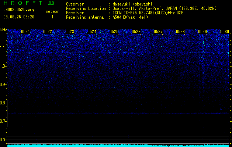This screenshot has width=232, height=147.
Task: Click the 0521 time marker
Action: (x=25, y=32)
